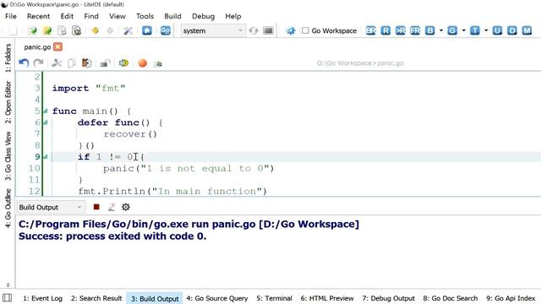Click the >R run terminal button
The height and width of the screenshot is (304, 541).
pos(400,30)
